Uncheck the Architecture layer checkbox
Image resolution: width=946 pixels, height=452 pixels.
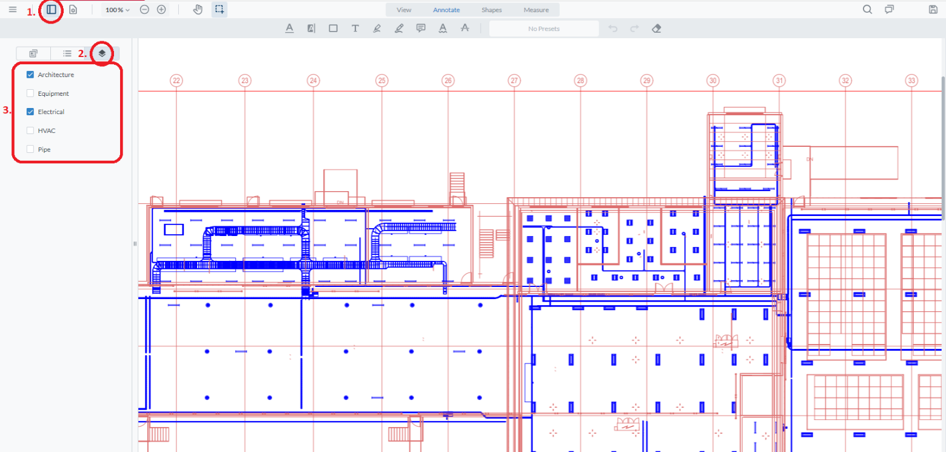pos(30,75)
